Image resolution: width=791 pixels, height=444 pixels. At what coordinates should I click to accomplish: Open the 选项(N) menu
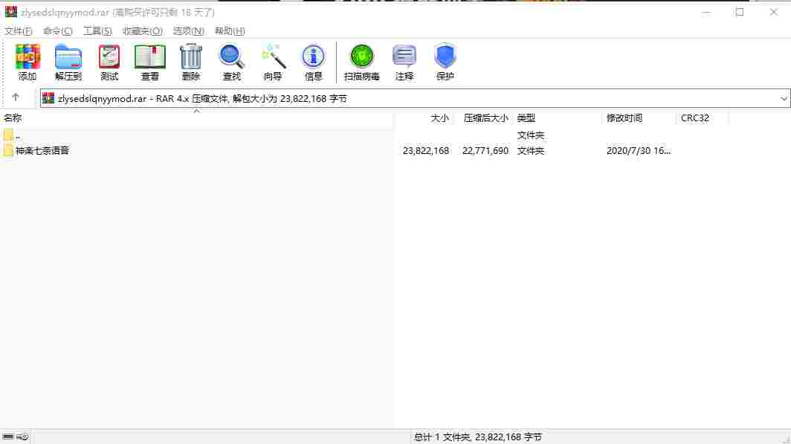[189, 31]
